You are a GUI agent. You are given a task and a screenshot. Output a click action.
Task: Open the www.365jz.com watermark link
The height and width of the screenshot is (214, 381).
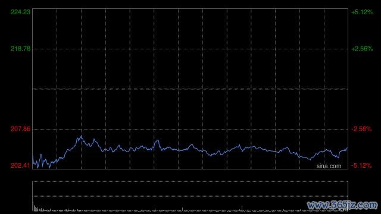coord(342,205)
